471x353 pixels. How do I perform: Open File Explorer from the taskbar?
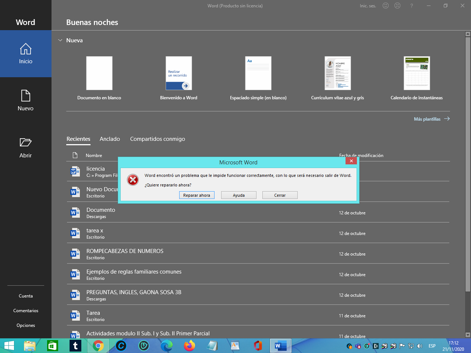(30, 346)
